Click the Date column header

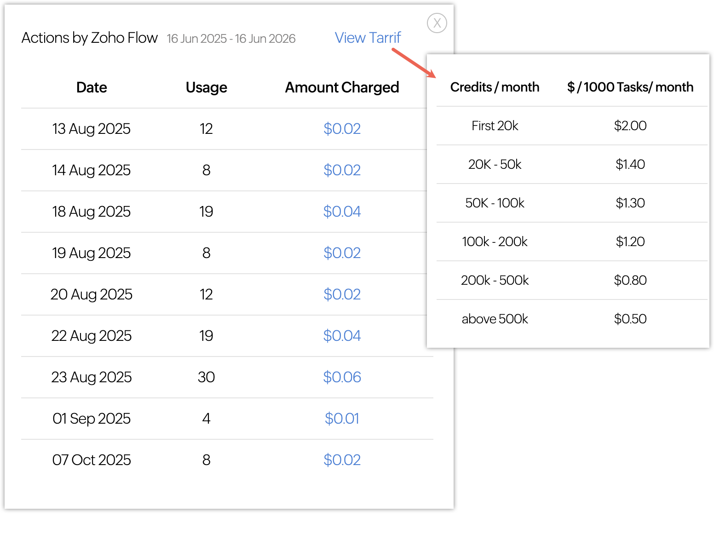pos(92,87)
